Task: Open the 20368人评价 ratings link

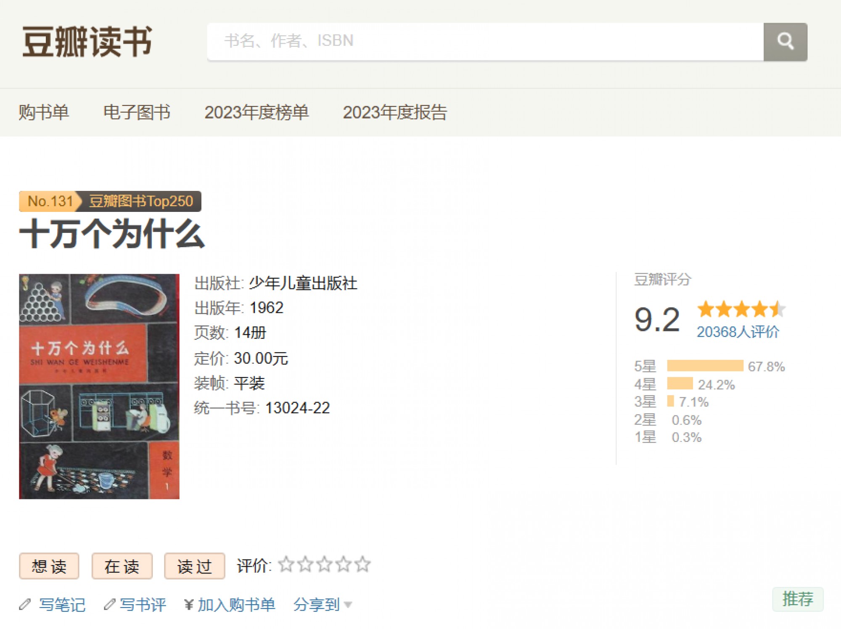Action: pos(738,332)
